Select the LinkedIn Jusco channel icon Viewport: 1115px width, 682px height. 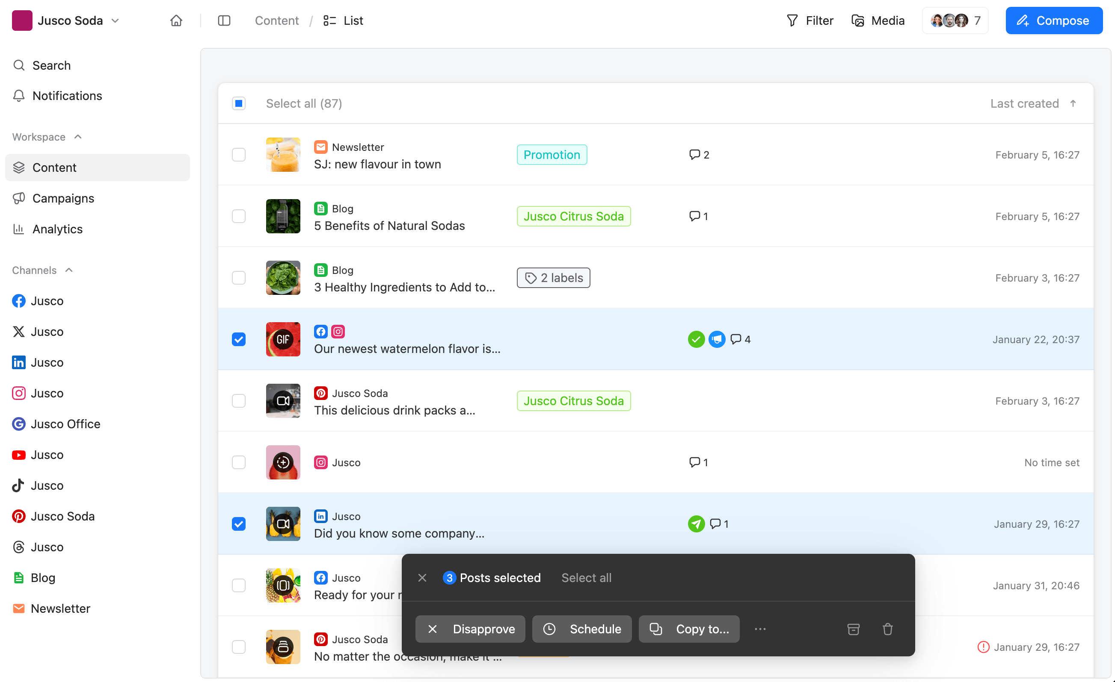18,362
